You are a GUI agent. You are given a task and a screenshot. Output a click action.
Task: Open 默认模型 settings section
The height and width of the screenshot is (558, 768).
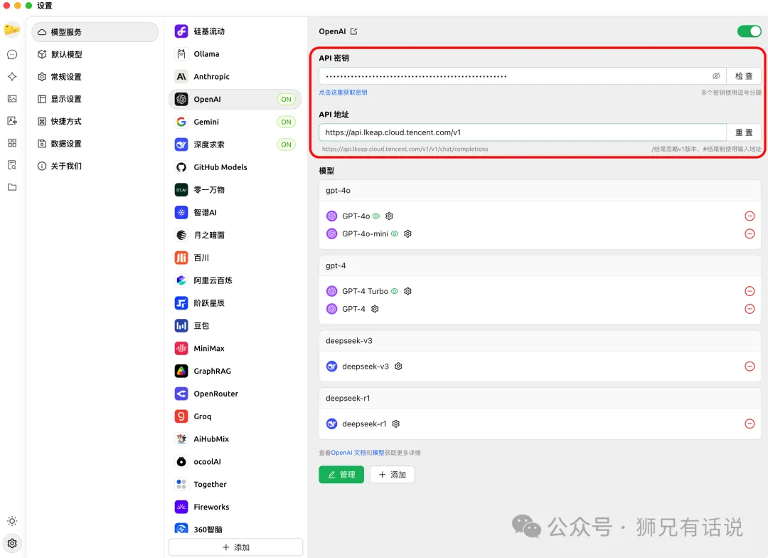(95, 54)
